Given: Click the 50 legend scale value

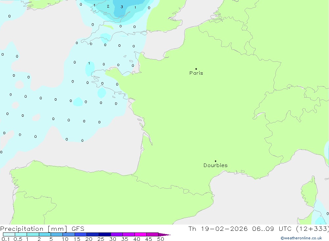Looking at the screenshot, I should tap(161, 239).
